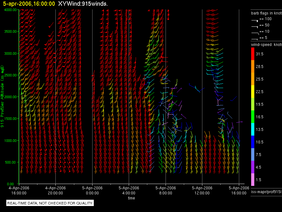Select the yellow 22.5 knots color swatch

click(253, 92)
